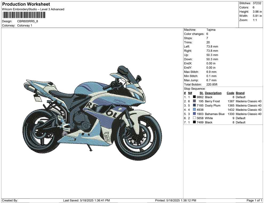
Task: Select the light blue swatch for thread 4938
Action: tap(194, 110)
